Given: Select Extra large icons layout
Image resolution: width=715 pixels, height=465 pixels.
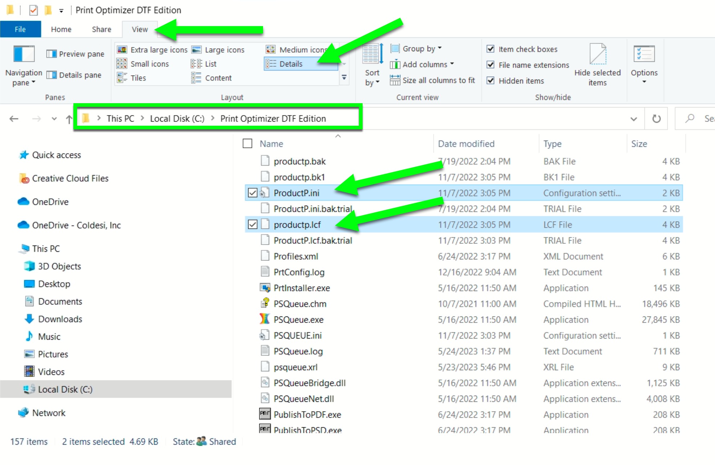Looking at the screenshot, I should [153, 50].
